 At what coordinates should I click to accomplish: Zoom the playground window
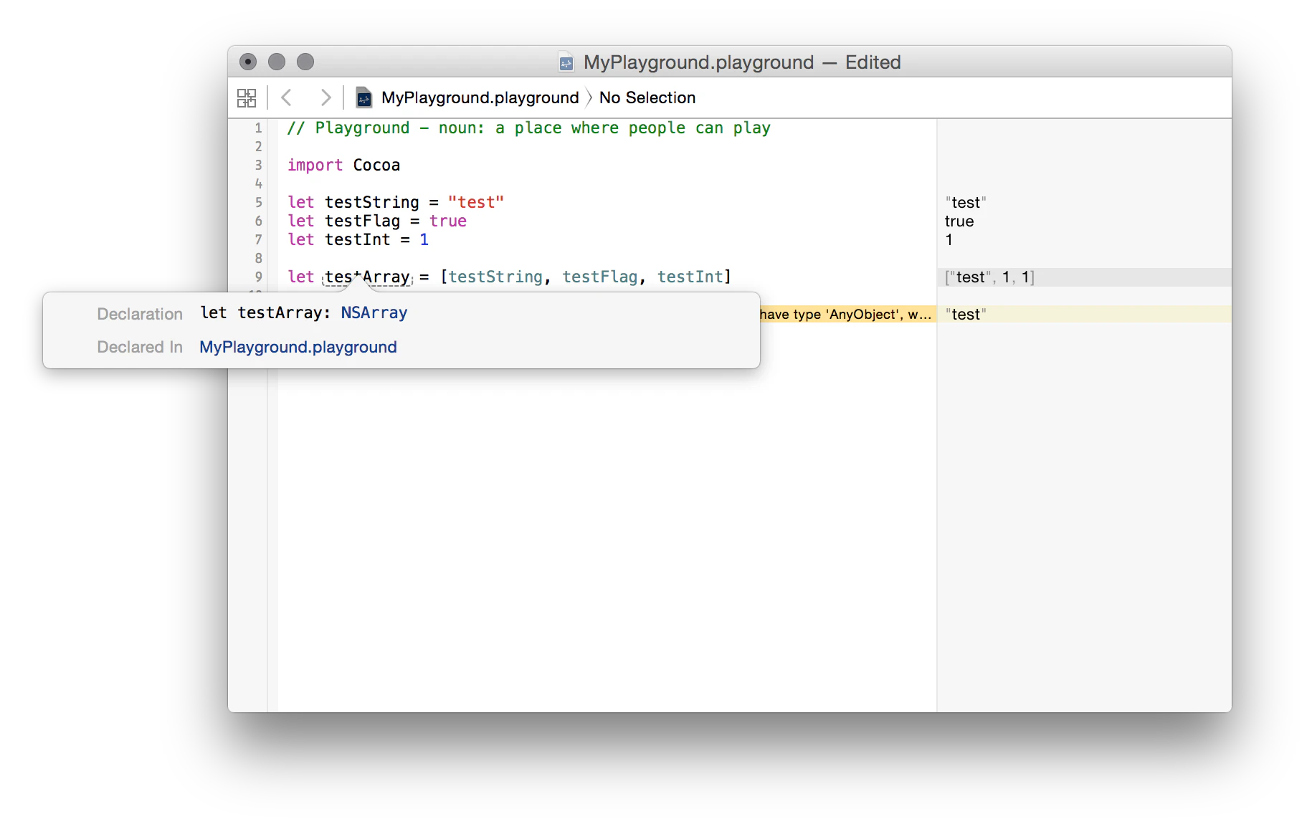(305, 62)
